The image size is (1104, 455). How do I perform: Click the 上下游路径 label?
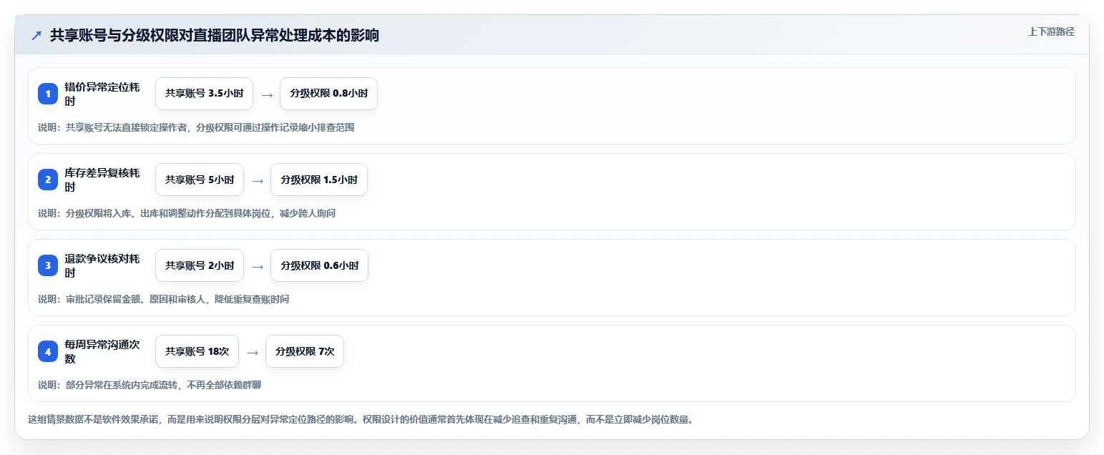(1051, 31)
